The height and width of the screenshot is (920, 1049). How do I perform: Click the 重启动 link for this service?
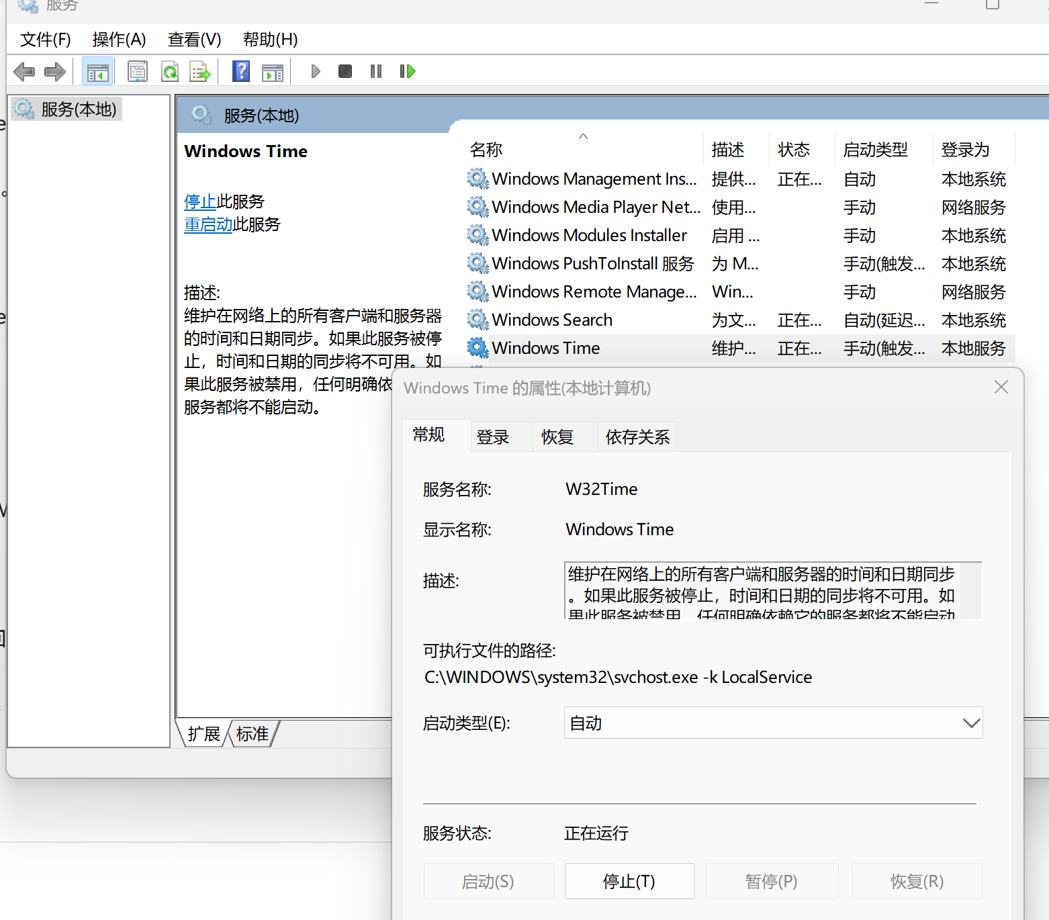click(208, 224)
